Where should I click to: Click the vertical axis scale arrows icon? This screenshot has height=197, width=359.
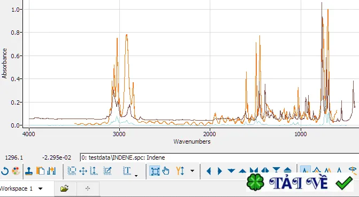click(94, 171)
